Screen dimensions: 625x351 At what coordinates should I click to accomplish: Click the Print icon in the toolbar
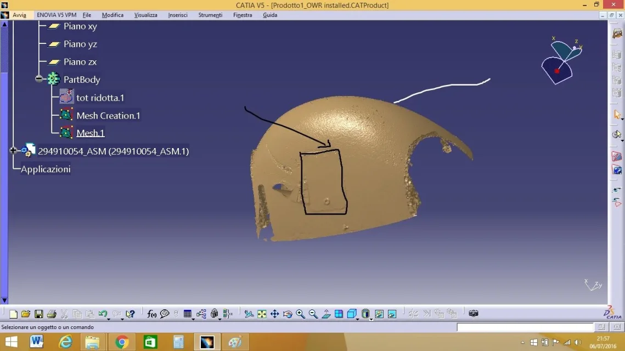tap(52, 314)
